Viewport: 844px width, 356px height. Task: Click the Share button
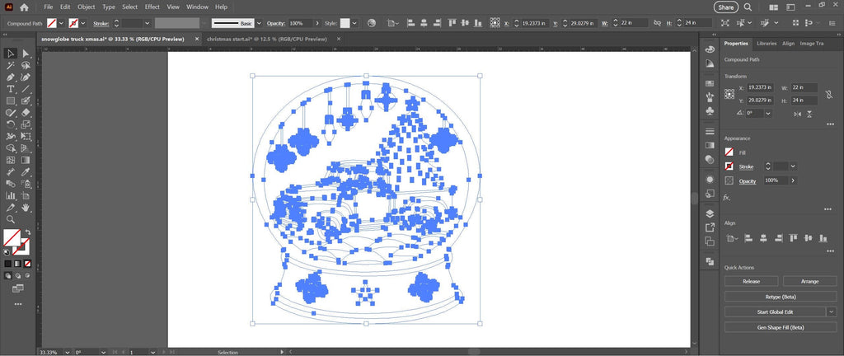click(x=725, y=7)
